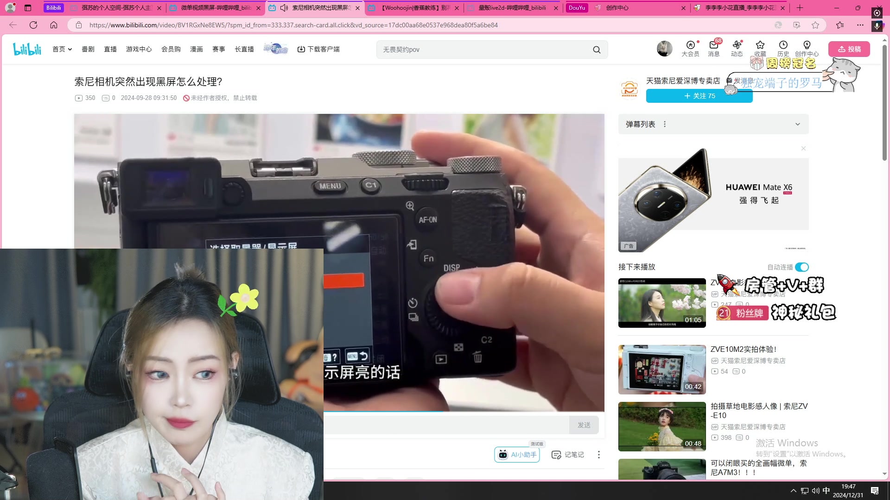This screenshot has width=890, height=500.
Task: Switch to Woohoojin香蕉教练 tab
Action: (x=414, y=8)
